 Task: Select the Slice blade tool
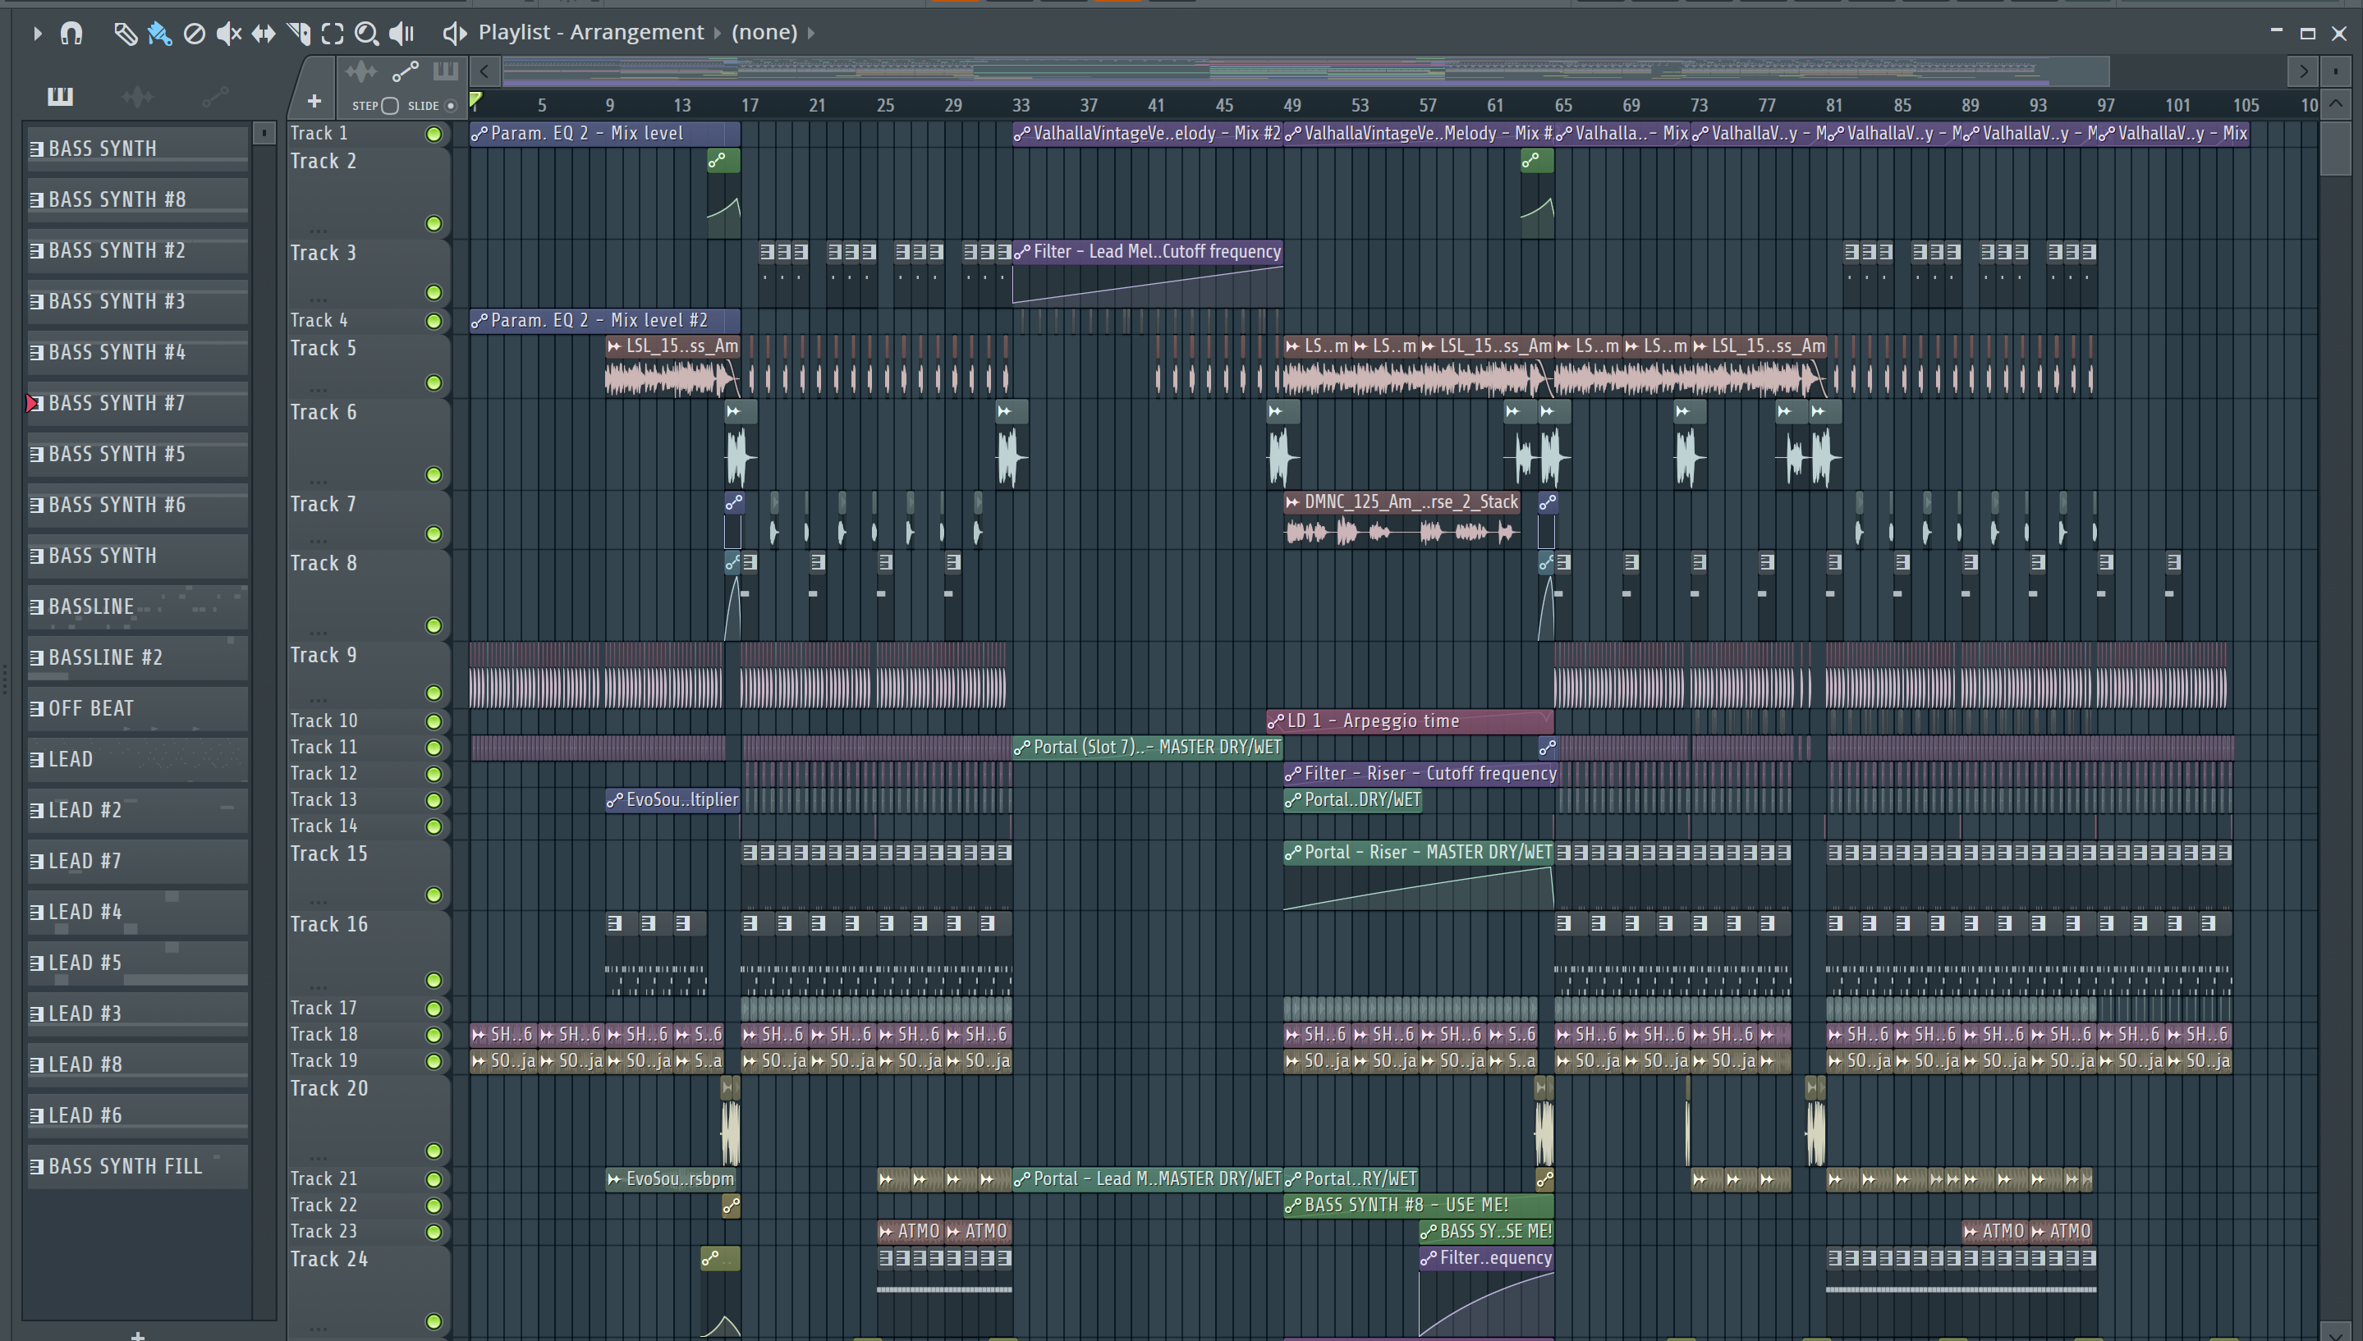pyautogui.click(x=299, y=34)
